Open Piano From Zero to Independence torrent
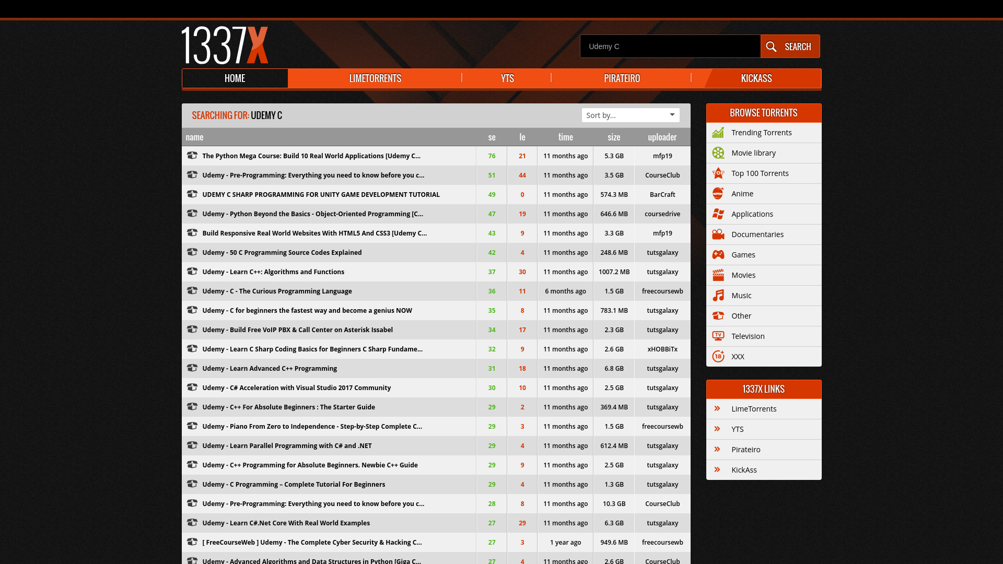 [x=312, y=427]
